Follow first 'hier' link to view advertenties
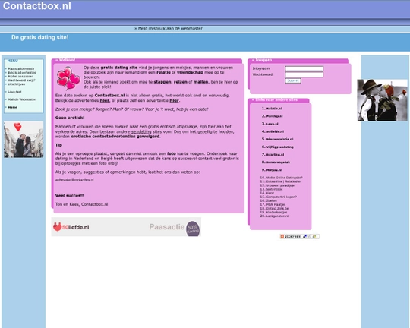Image resolution: width=410 pixels, height=328 pixels. point(104,100)
